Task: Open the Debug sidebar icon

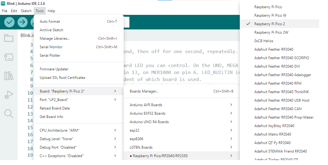Action: (8, 95)
